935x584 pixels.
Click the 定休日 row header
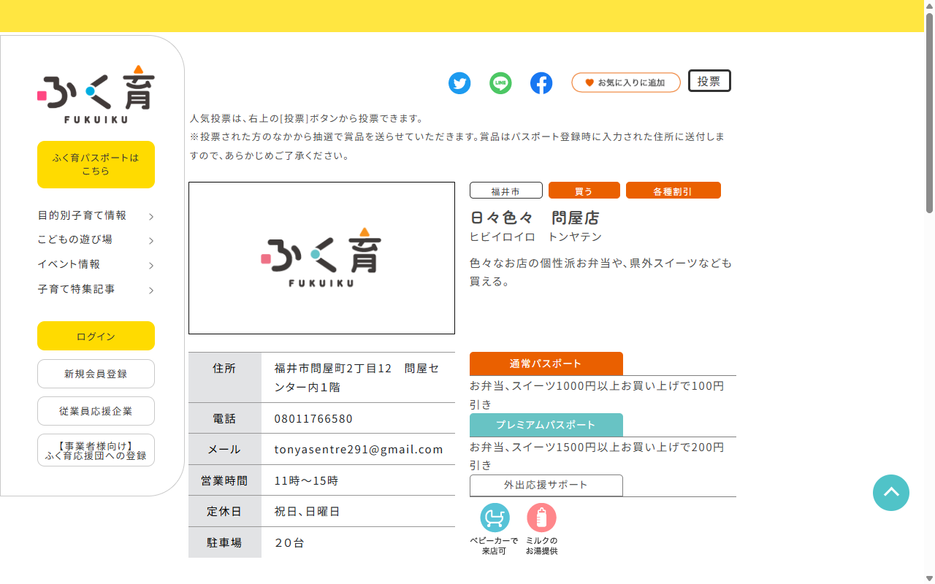tap(224, 512)
